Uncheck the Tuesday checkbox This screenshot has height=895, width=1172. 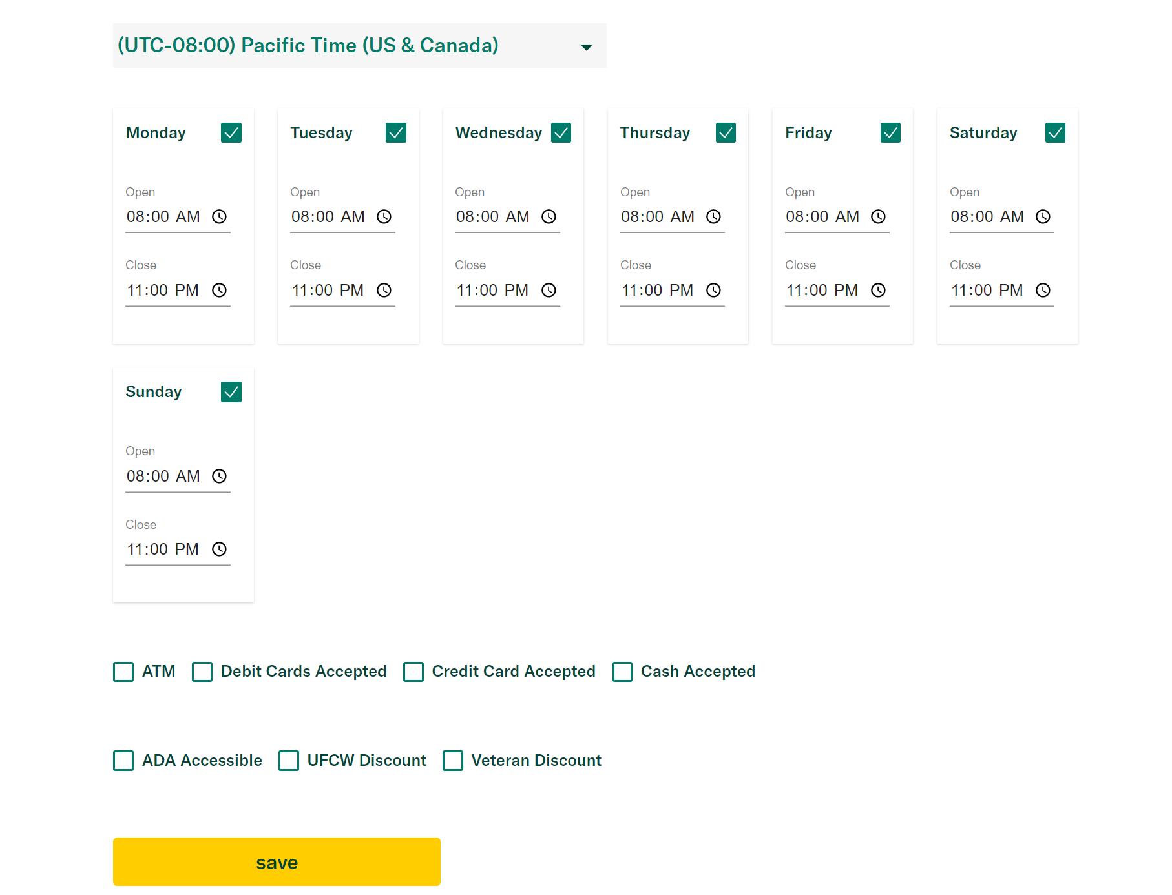[x=396, y=132]
